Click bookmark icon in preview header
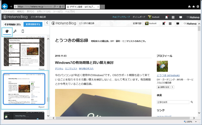Viewport: 202px width, 125px height. [x=164, y=23]
